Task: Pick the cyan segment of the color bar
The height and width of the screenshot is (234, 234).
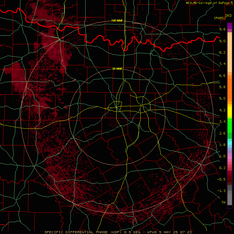Action: pos(230,143)
